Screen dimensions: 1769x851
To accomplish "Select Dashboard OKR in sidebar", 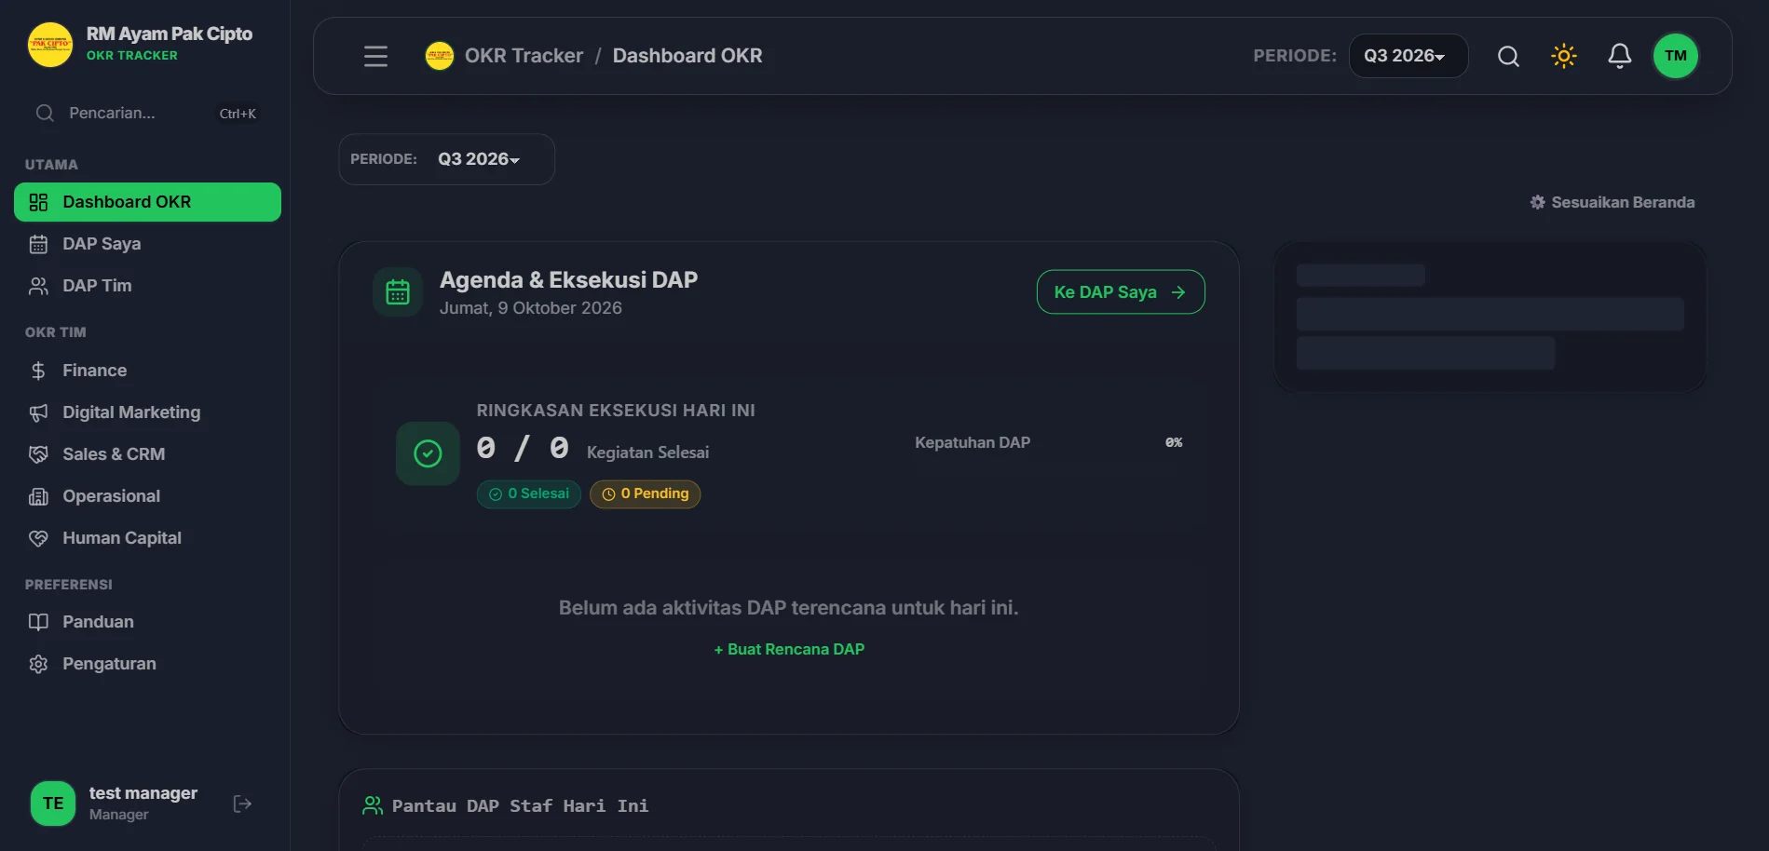I will pos(147,202).
